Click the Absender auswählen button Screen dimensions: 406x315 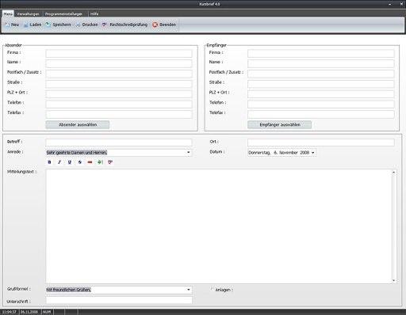[x=78, y=125]
